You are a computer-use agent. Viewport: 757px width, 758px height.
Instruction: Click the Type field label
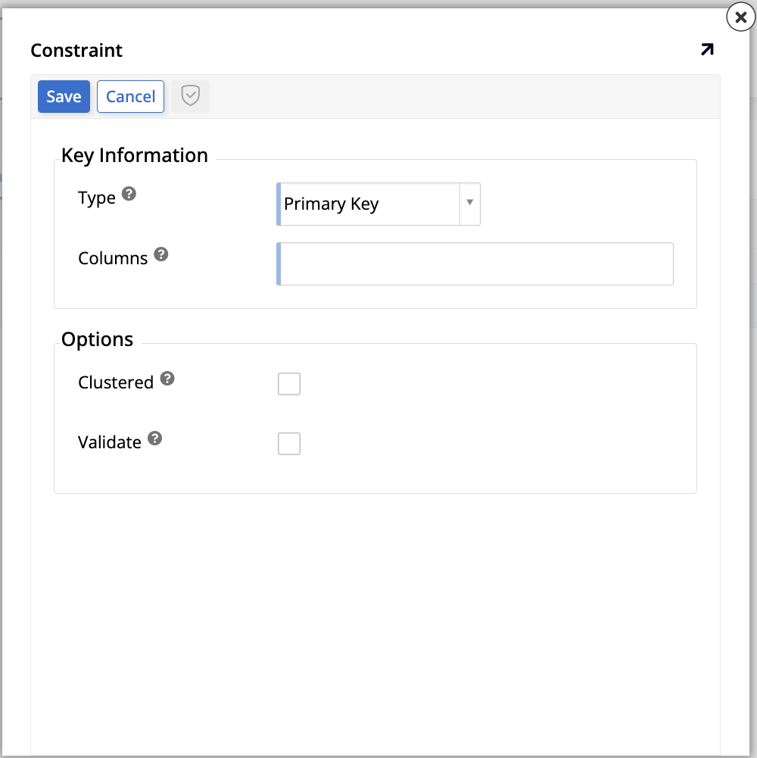(97, 198)
